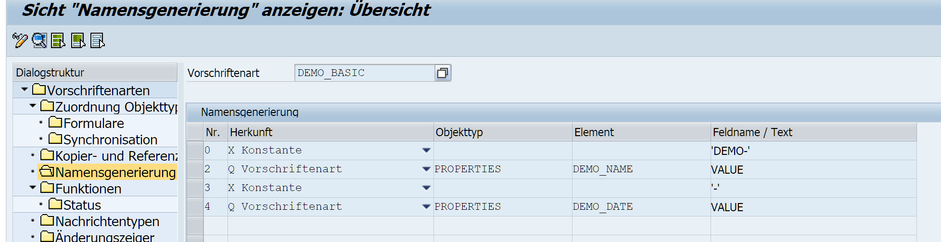The width and height of the screenshot is (941, 242).
Task: Click the Vorschriftenart input field
Action: click(x=364, y=73)
